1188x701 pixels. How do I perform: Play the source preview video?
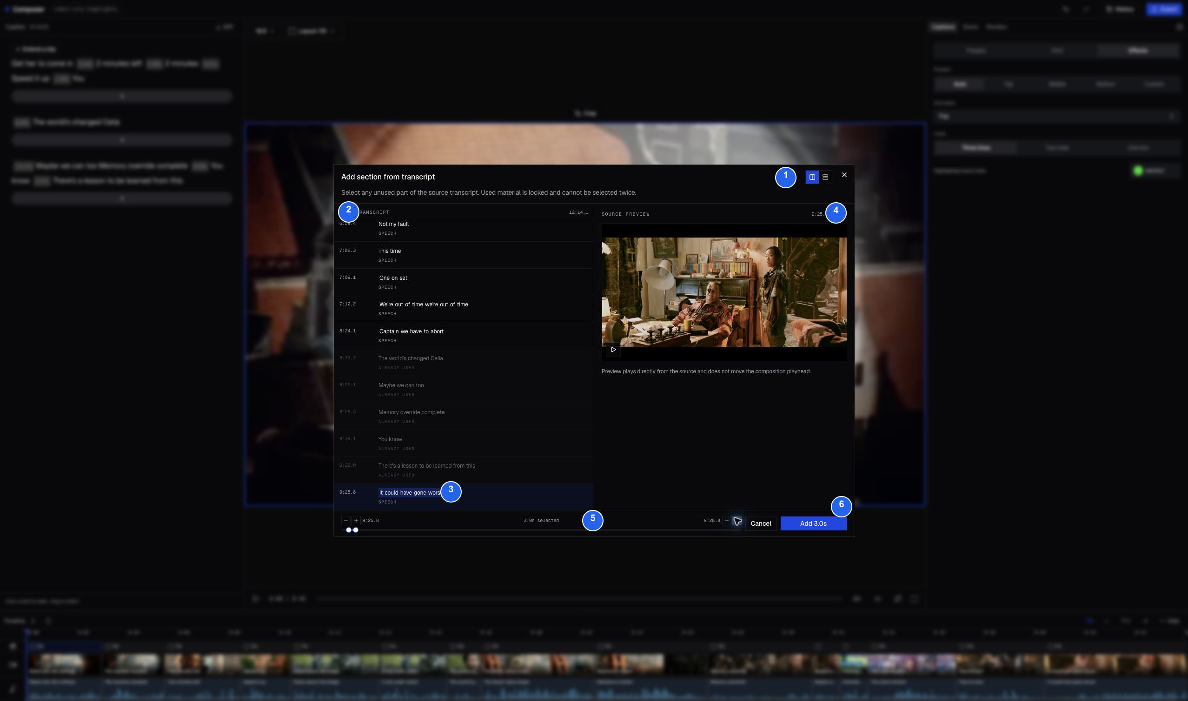pos(613,350)
